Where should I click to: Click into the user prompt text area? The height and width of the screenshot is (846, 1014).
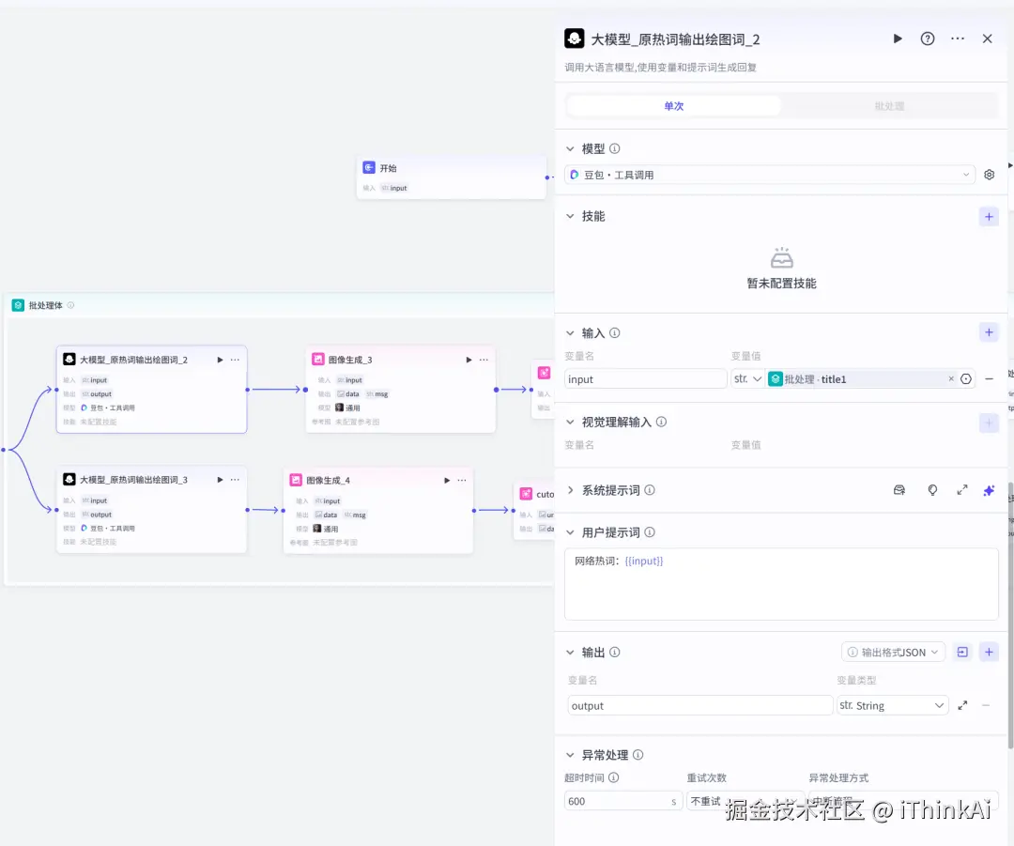781,584
